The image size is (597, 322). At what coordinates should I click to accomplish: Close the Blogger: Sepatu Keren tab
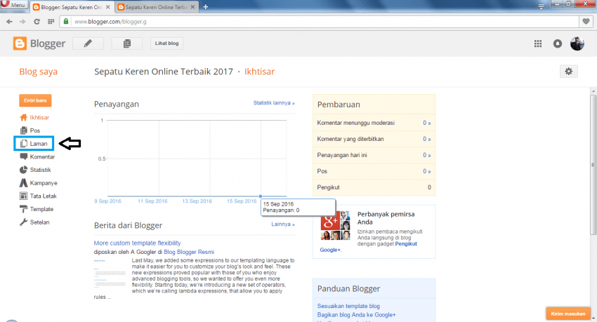click(x=107, y=7)
